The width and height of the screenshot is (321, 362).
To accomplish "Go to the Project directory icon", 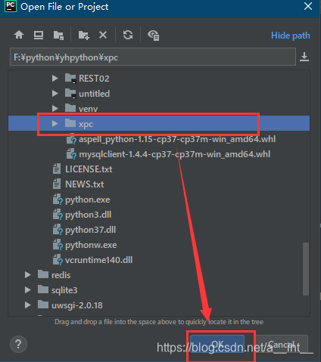I will pos(58,35).
